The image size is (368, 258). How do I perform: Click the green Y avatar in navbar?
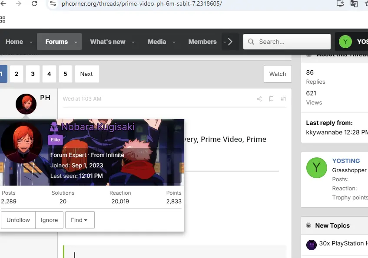pyautogui.click(x=345, y=42)
